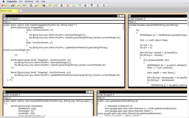Click 'public void updateItemSize(String id)' line
The image size is (189, 118).
(118, 101)
